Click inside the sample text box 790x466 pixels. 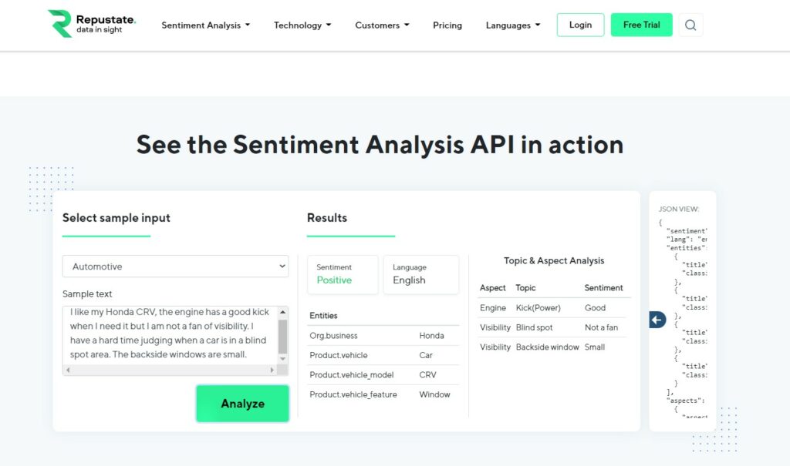[170, 334]
